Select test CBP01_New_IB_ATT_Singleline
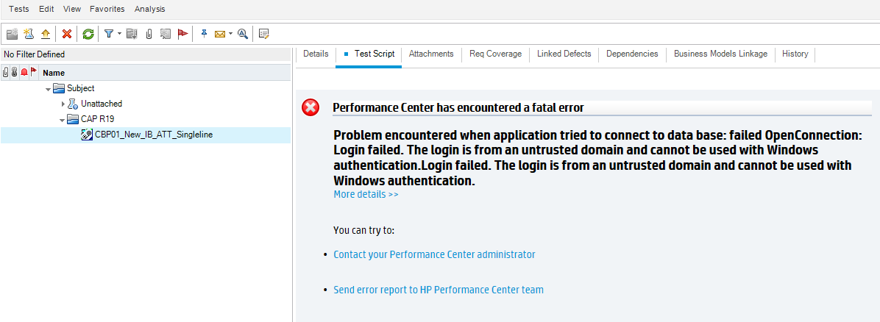This screenshot has height=322, width=880. click(x=154, y=135)
